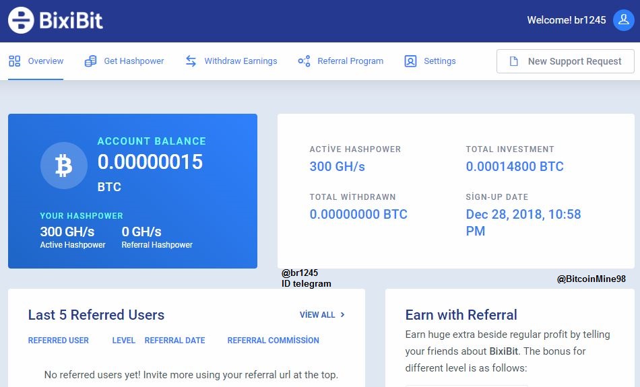Click the SIGN-UP DATE label
This screenshot has height=387, width=640.
(x=497, y=197)
